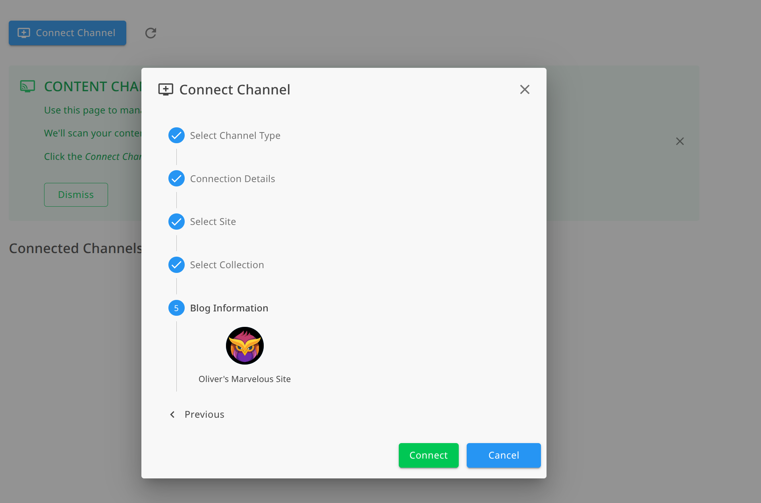The width and height of the screenshot is (761, 503).
Task: Click Cancel to abort the connection
Action: pyautogui.click(x=503, y=455)
